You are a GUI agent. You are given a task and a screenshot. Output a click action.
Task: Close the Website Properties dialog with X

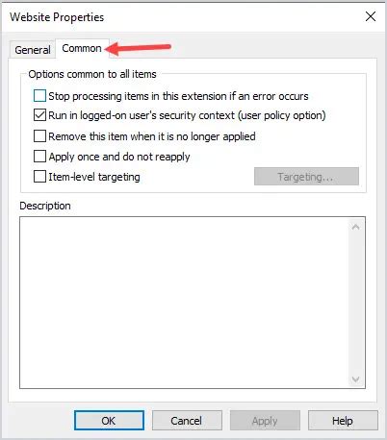point(371,16)
